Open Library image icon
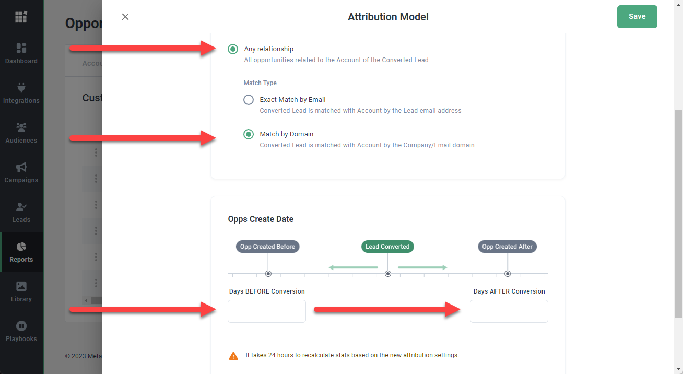Image resolution: width=683 pixels, height=374 pixels. point(21,286)
